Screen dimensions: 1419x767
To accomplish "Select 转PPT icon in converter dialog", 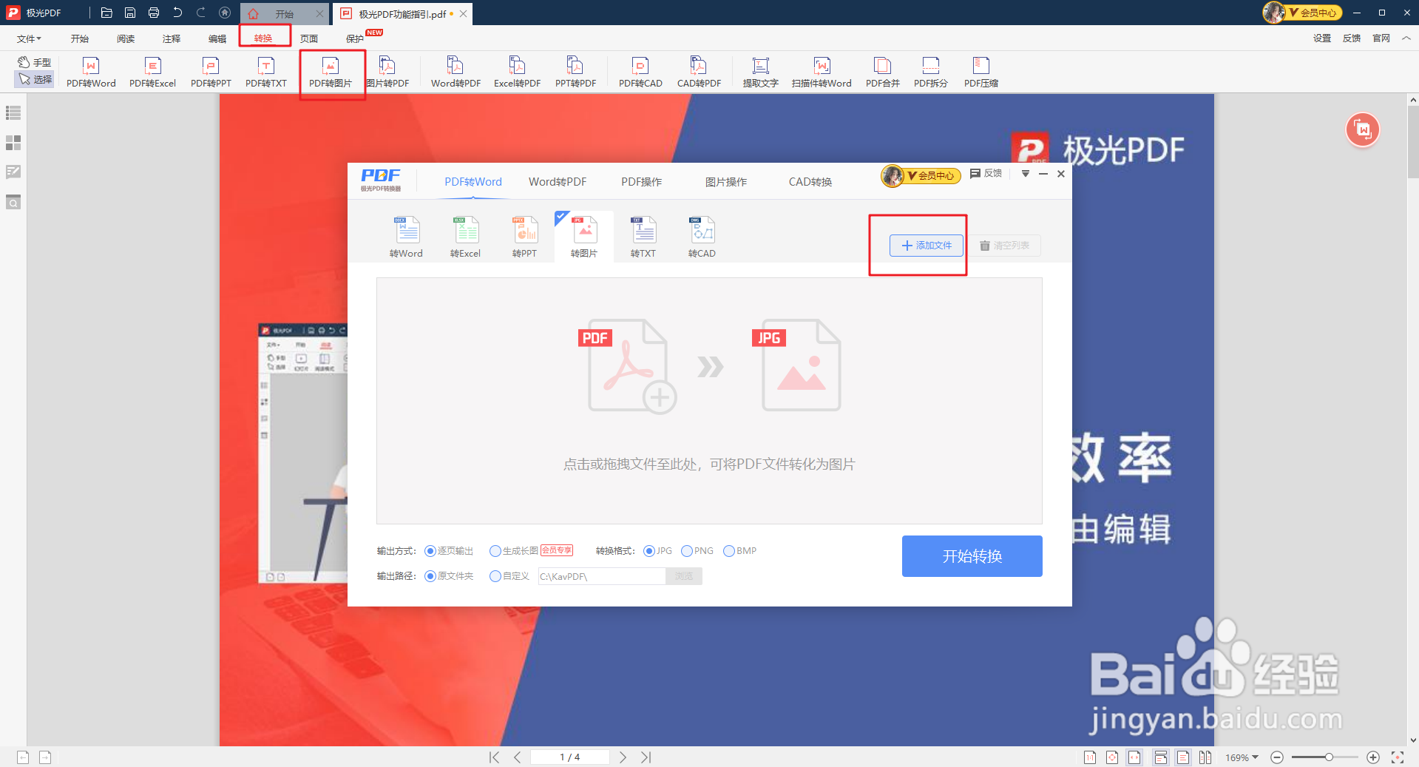I will (x=524, y=237).
